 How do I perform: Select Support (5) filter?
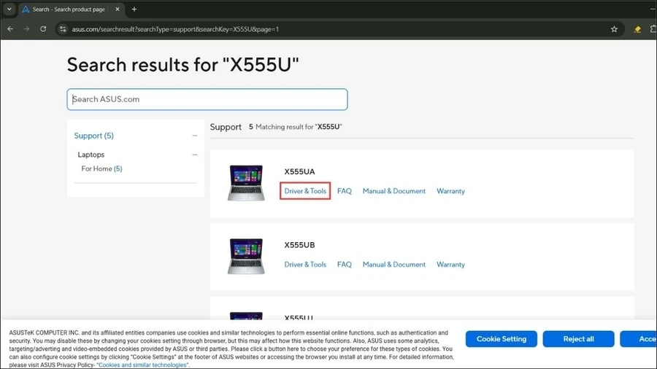94,136
